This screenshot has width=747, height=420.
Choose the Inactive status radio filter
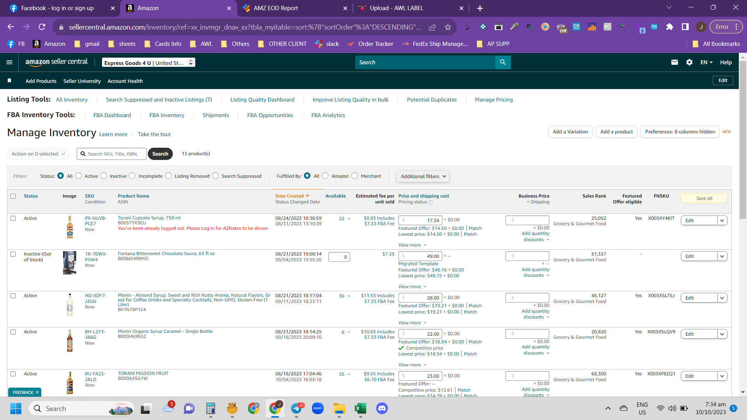tap(104, 176)
